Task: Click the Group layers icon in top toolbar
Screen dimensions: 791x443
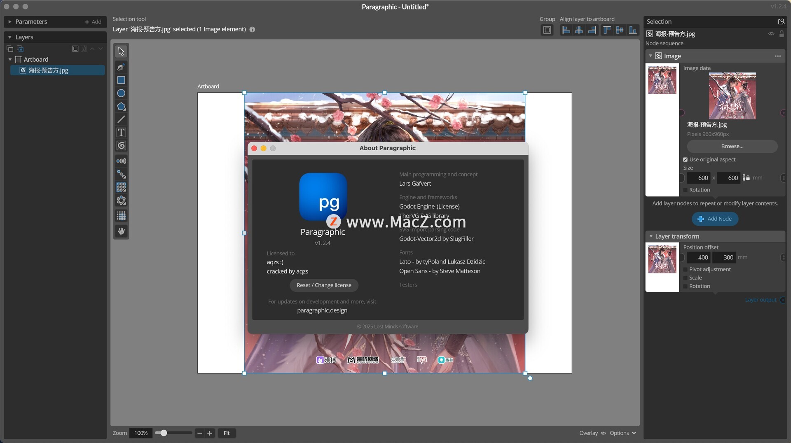Action: coord(547,30)
